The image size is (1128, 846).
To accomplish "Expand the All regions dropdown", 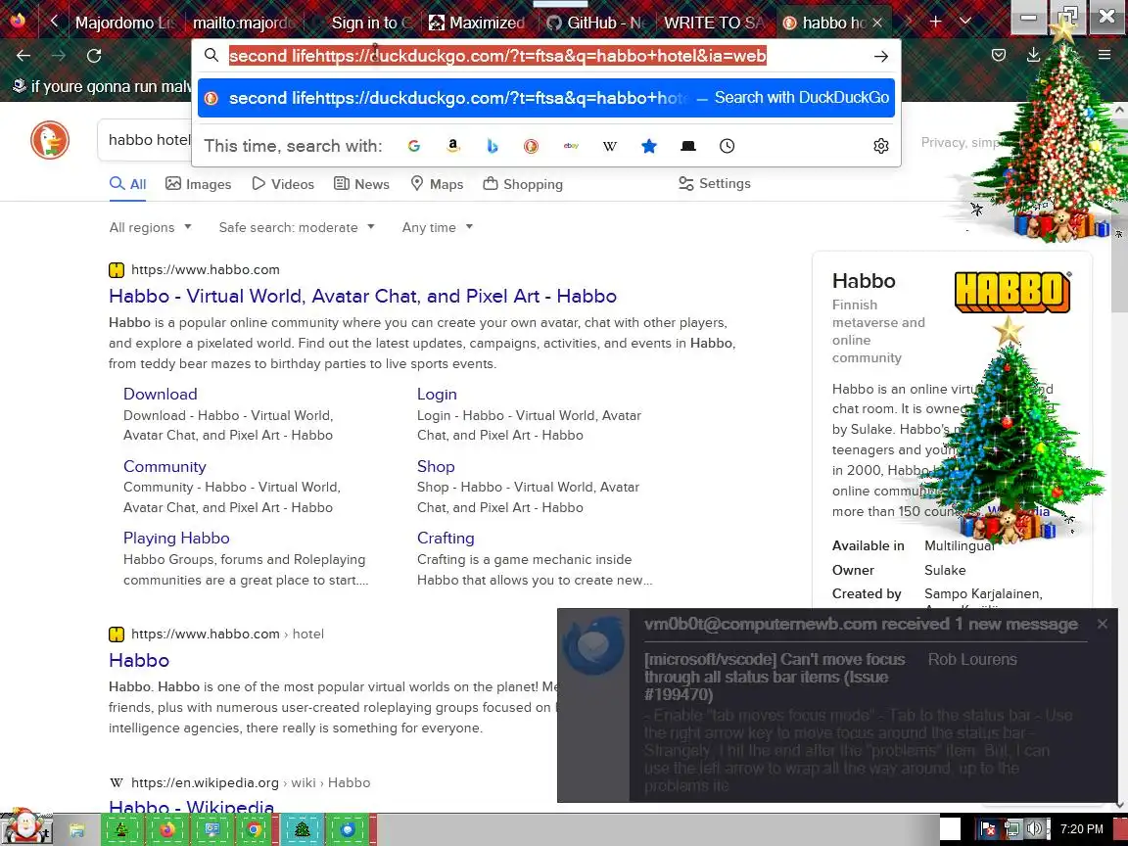I will [151, 227].
